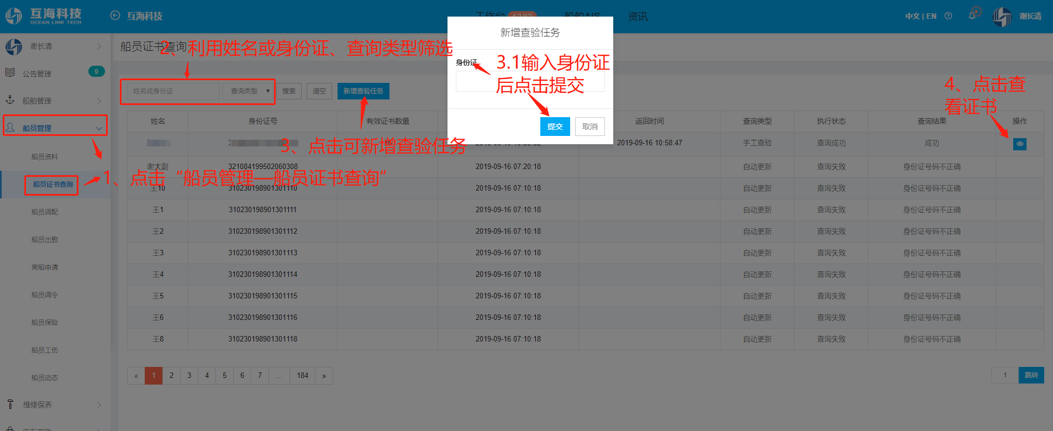Click the 搜索 button
Image resolution: width=1053 pixels, height=431 pixels.
(x=289, y=91)
